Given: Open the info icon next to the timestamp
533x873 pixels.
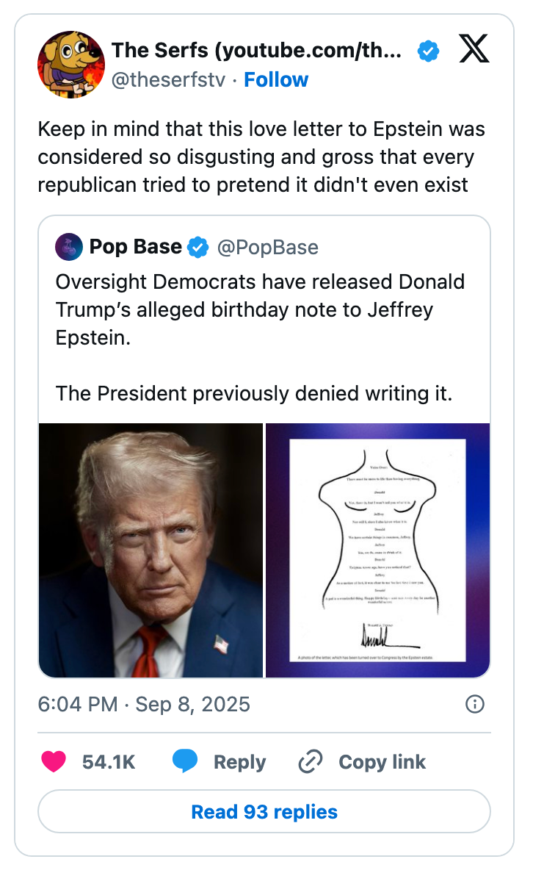Looking at the screenshot, I should 476,704.
